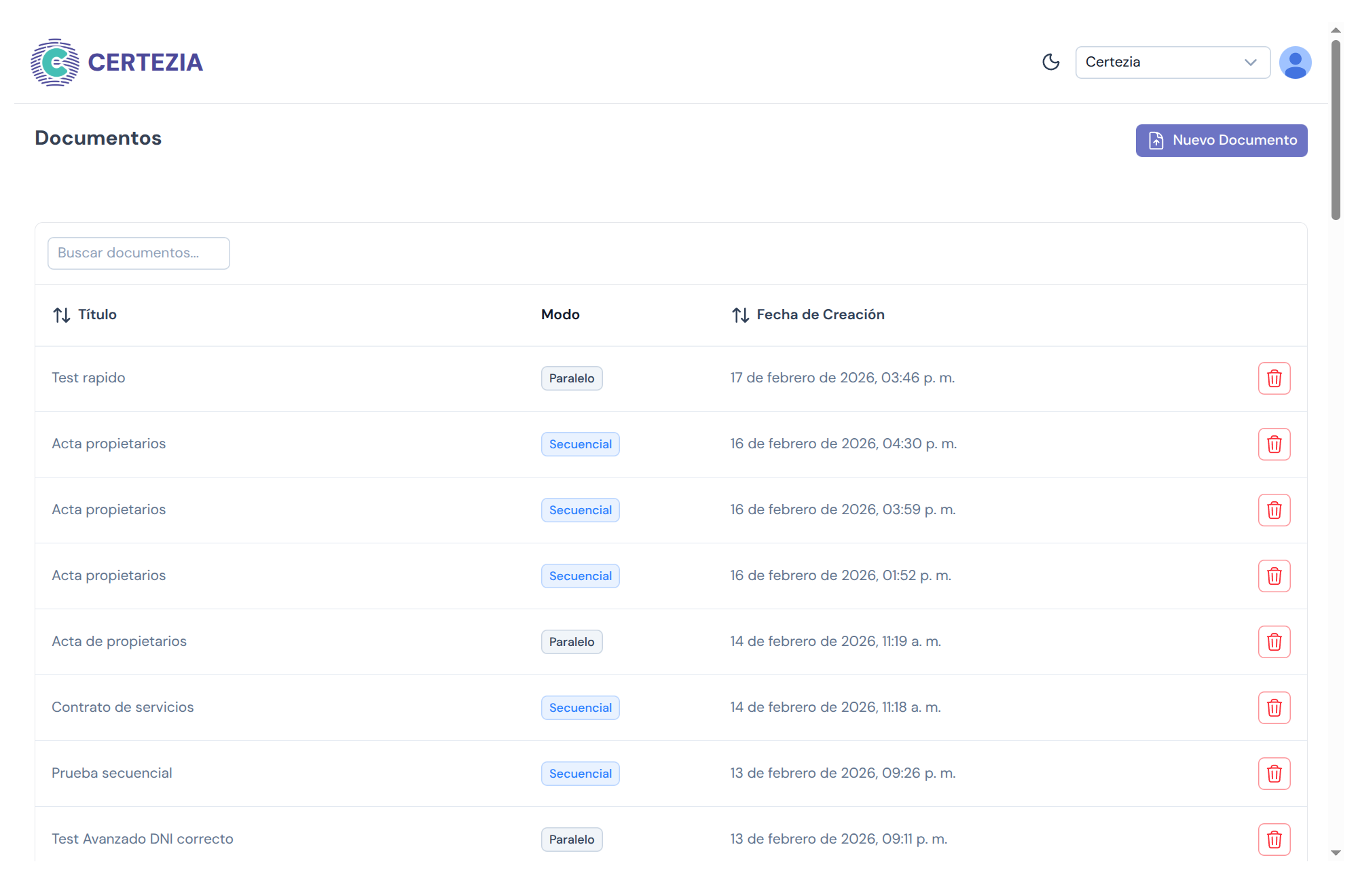
Task: Open the user avatar menu
Action: tap(1295, 62)
